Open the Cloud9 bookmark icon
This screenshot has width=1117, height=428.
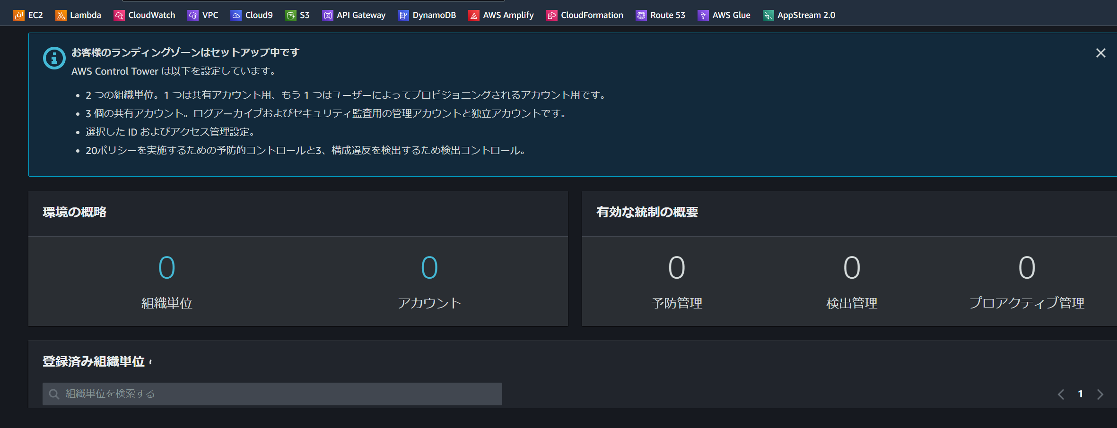coord(236,15)
